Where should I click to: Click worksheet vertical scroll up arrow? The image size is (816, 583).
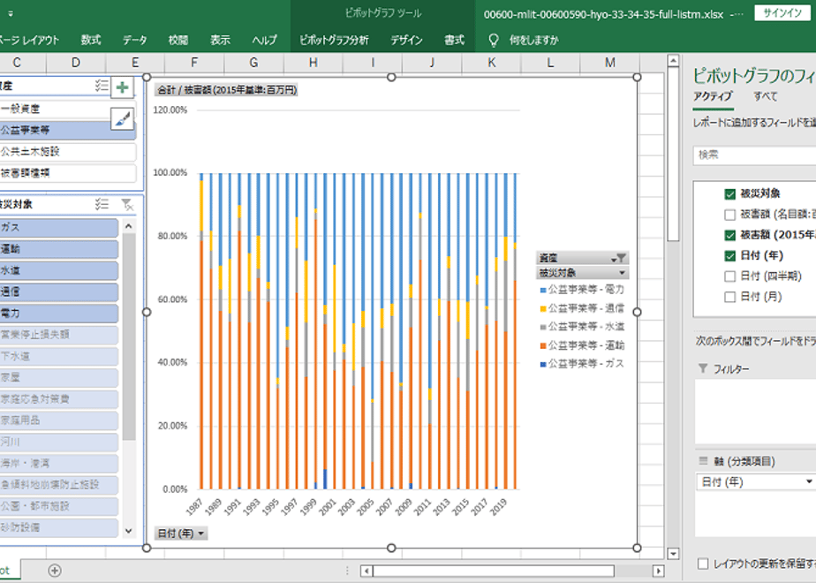tap(673, 61)
